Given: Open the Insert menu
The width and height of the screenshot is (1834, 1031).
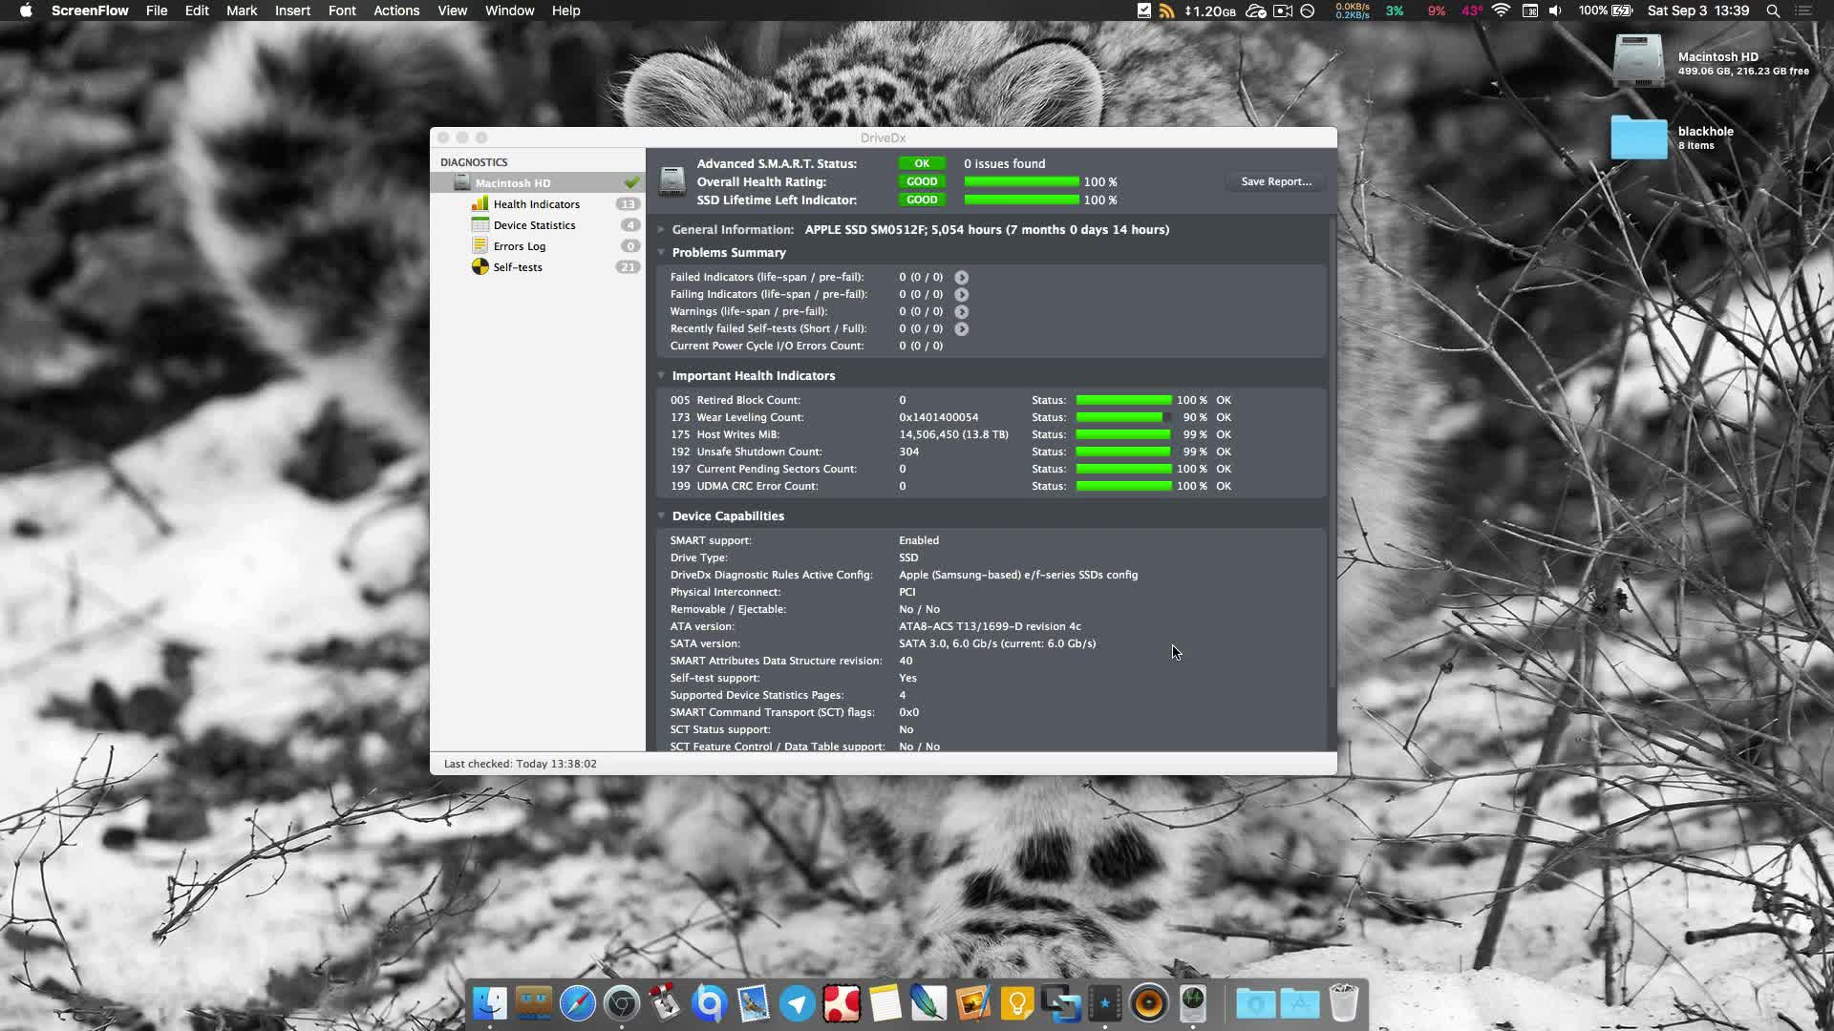Looking at the screenshot, I should click(292, 11).
